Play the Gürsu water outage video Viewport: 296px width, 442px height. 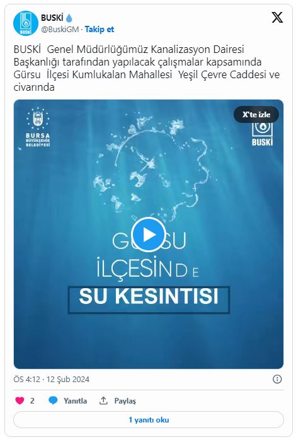[149, 235]
